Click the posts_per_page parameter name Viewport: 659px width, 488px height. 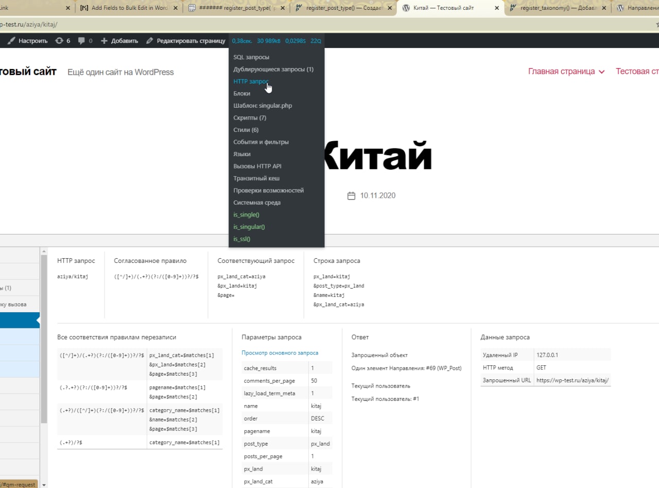(x=263, y=457)
